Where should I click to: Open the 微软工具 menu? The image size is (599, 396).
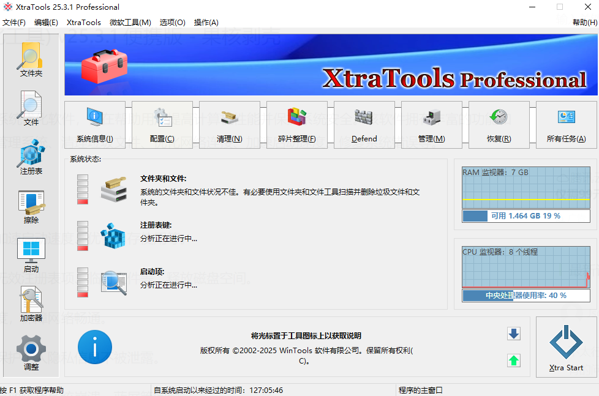tap(129, 22)
